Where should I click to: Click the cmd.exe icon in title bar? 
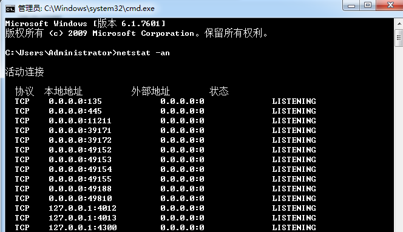pos(10,9)
